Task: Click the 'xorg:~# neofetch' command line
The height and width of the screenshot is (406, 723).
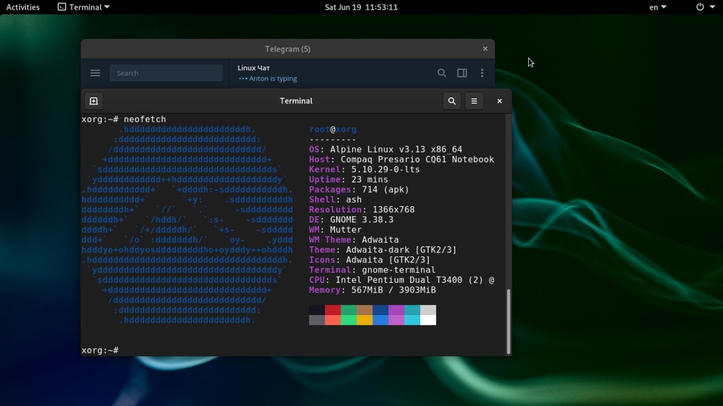Action: click(x=124, y=119)
